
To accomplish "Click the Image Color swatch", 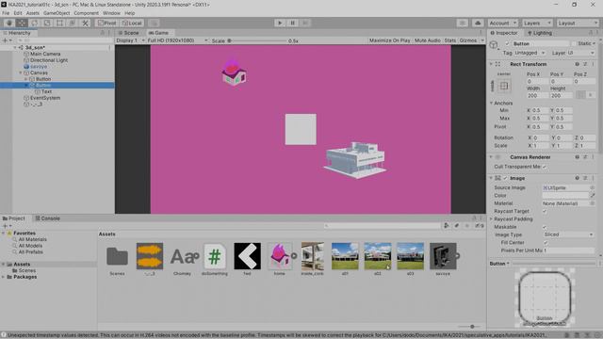I will pos(565,196).
